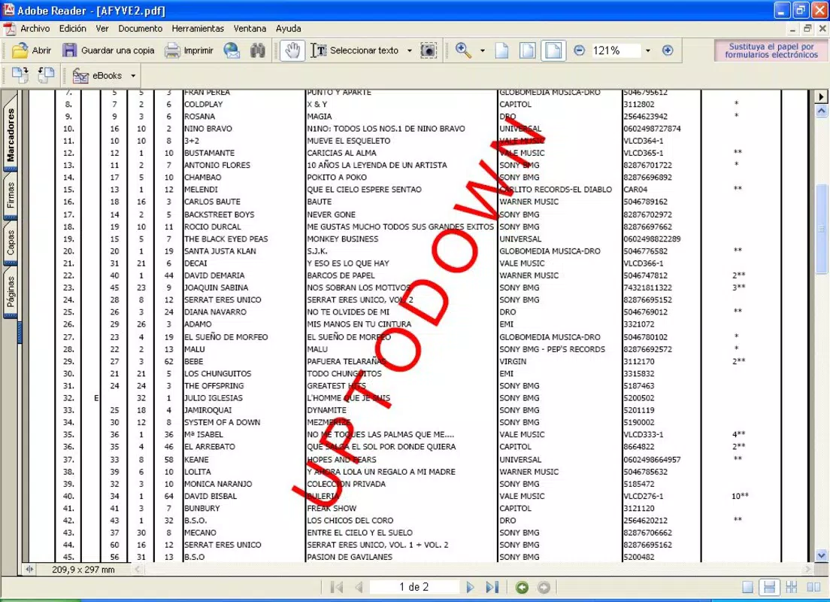Click the splitter arrow at top right pane

(821, 96)
